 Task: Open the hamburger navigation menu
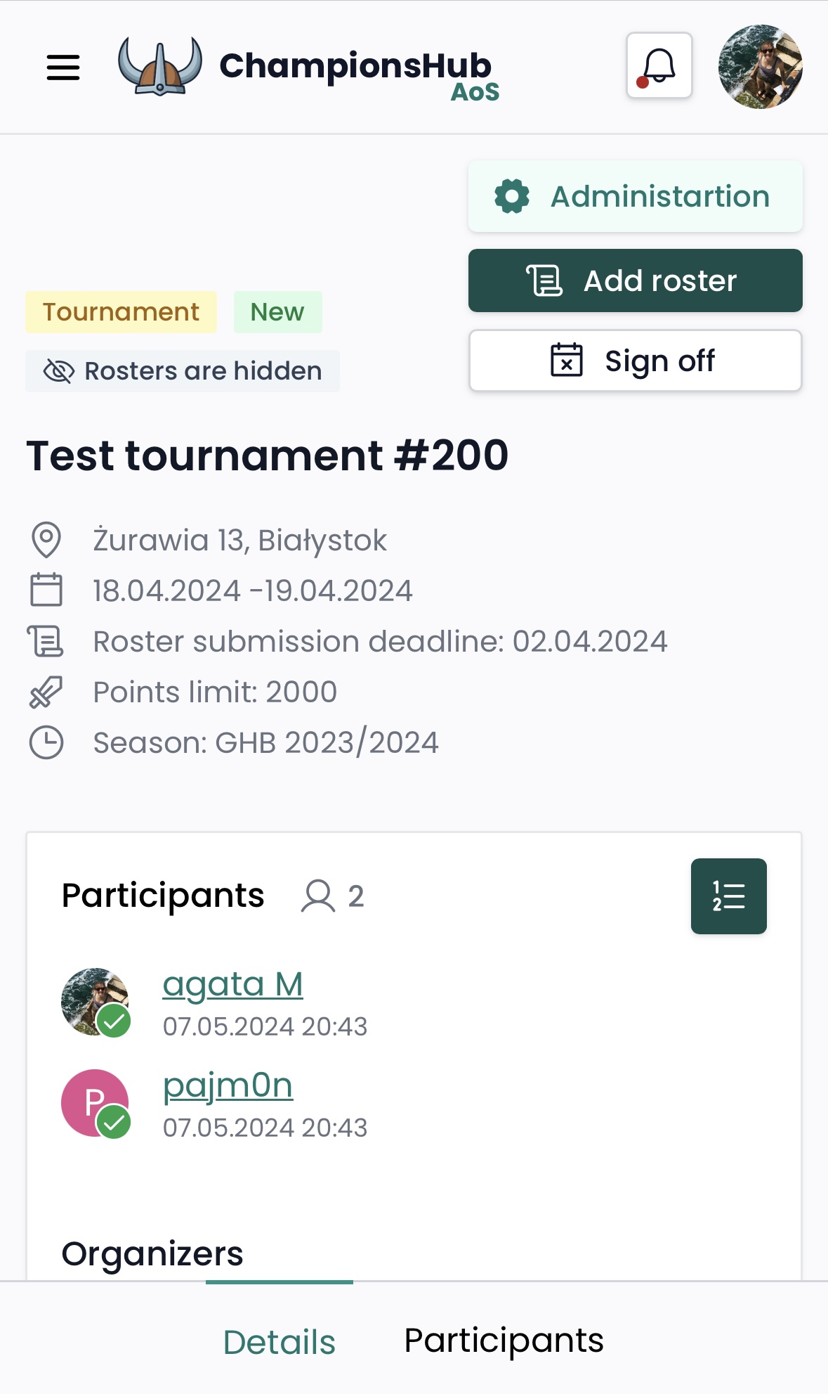coord(63,67)
